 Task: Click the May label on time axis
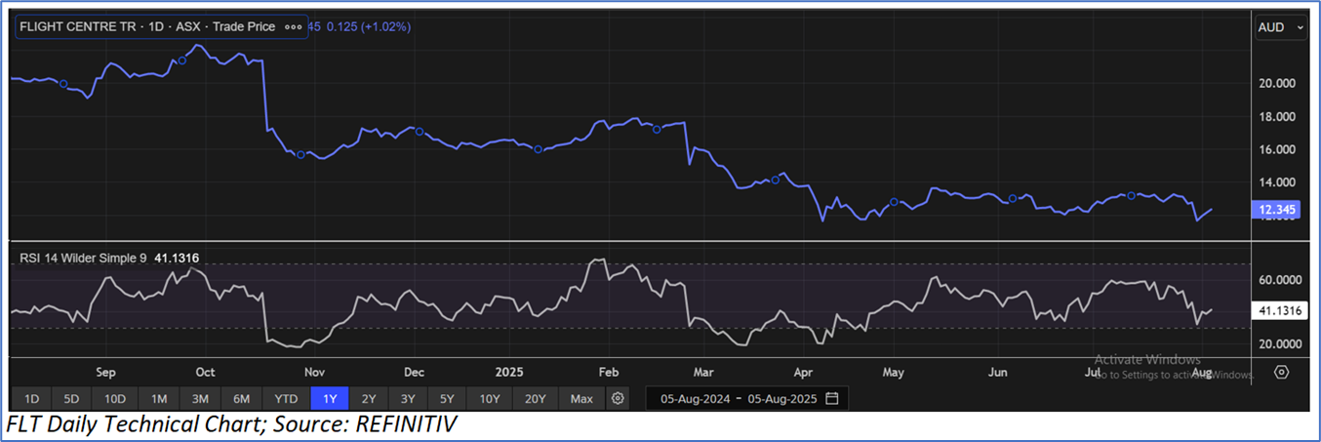[894, 372]
